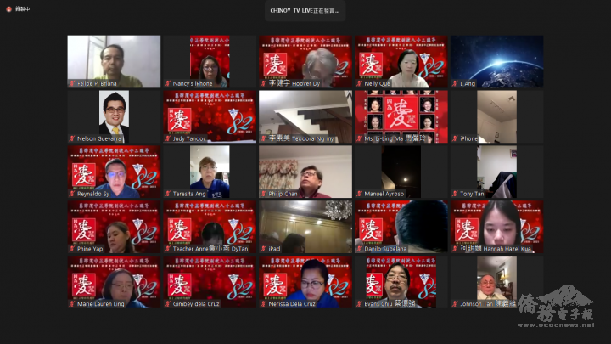The height and width of the screenshot is (344, 611).
Task: Click muted mic icon next to Judy Tandoc
Action: pyautogui.click(x=168, y=138)
